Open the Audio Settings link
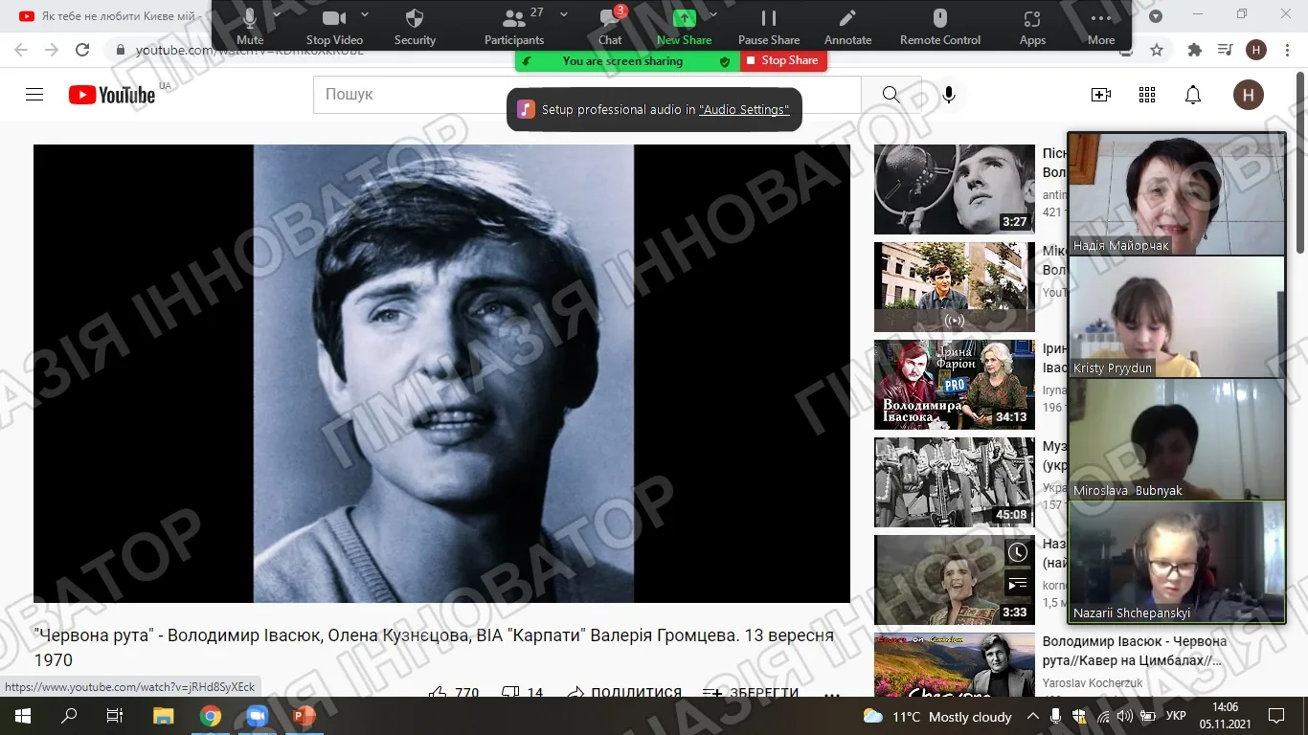The height and width of the screenshot is (735, 1308). coord(744,110)
